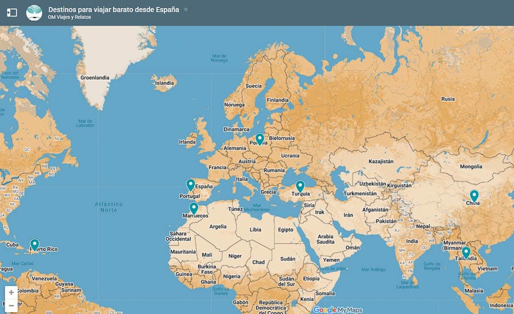Zoom out with the minus button
This screenshot has width=514, height=314.
tap(11, 305)
